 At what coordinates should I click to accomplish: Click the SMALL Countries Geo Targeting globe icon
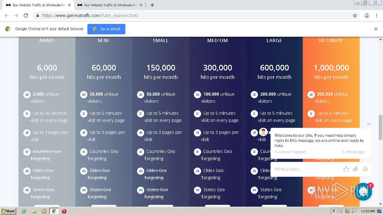141,152
